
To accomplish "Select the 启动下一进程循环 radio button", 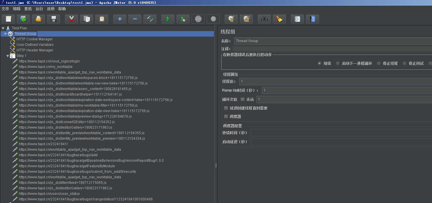I will 338,63.
